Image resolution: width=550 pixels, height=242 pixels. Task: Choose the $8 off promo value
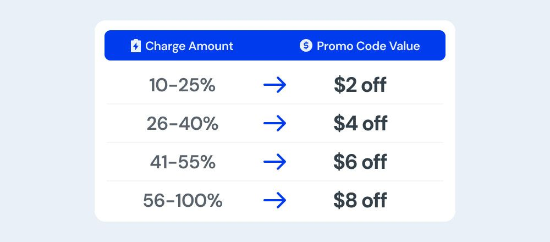[360, 201]
